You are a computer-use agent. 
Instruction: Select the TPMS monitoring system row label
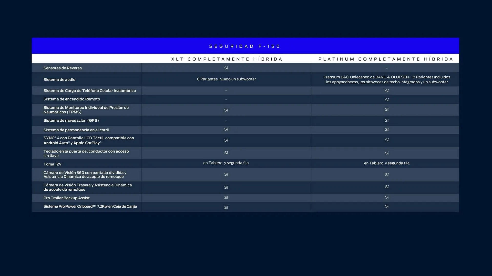click(x=86, y=110)
